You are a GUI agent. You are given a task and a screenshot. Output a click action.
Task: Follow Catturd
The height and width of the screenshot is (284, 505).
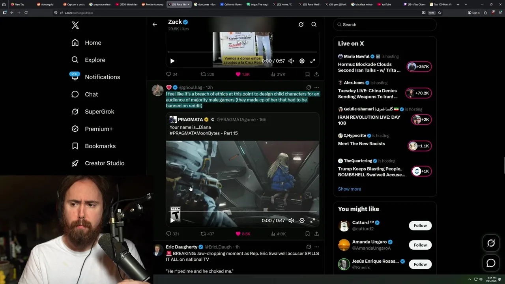click(420, 226)
